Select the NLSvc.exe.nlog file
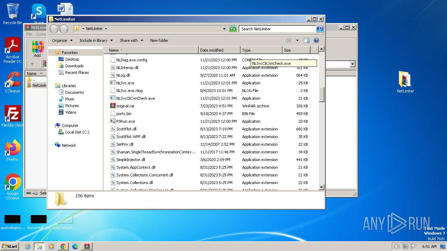Screen dimensions: 447x251 129,91
